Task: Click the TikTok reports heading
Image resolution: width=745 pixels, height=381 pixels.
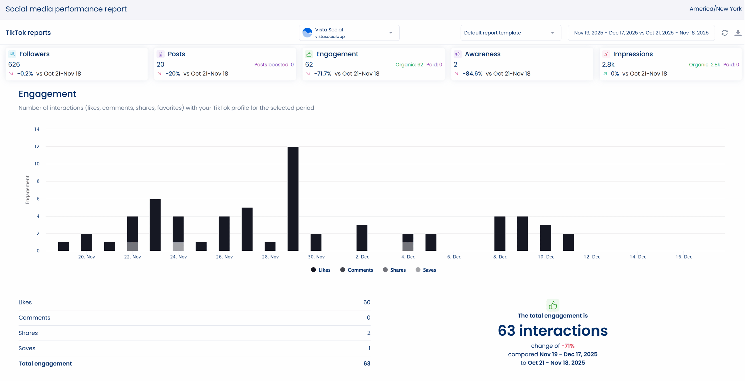Action: [28, 33]
